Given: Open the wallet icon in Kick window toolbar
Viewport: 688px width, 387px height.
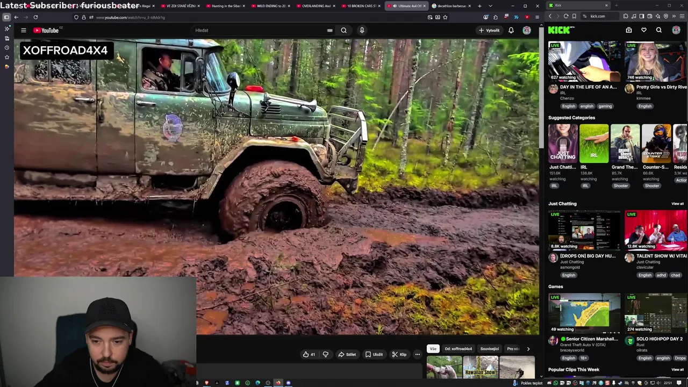Looking at the screenshot, I should pyautogui.click(x=649, y=16).
